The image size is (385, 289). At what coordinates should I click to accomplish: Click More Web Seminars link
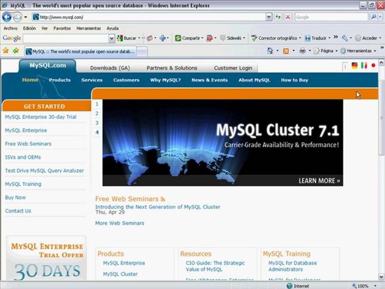(x=120, y=223)
